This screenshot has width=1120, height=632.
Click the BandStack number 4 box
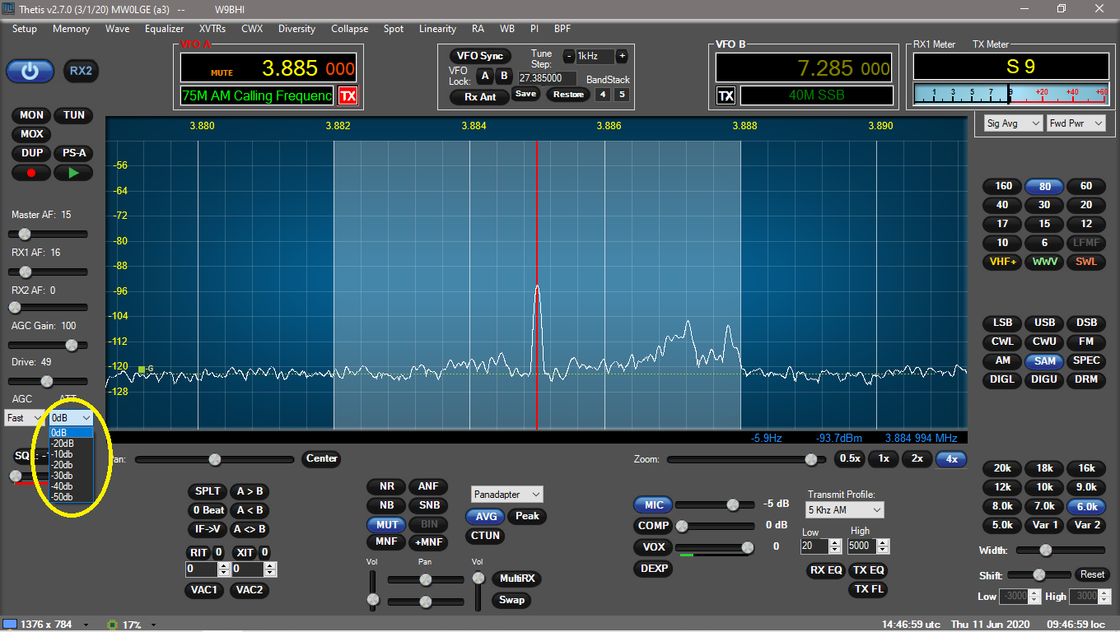click(x=603, y=95)
